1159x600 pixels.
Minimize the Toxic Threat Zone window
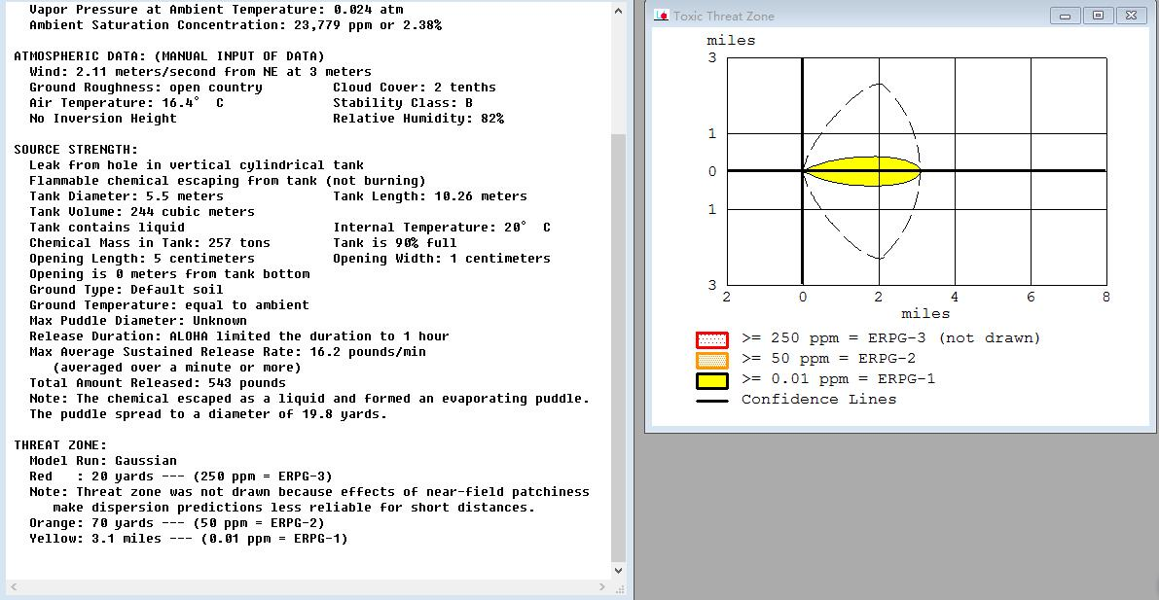point(1066,16)
